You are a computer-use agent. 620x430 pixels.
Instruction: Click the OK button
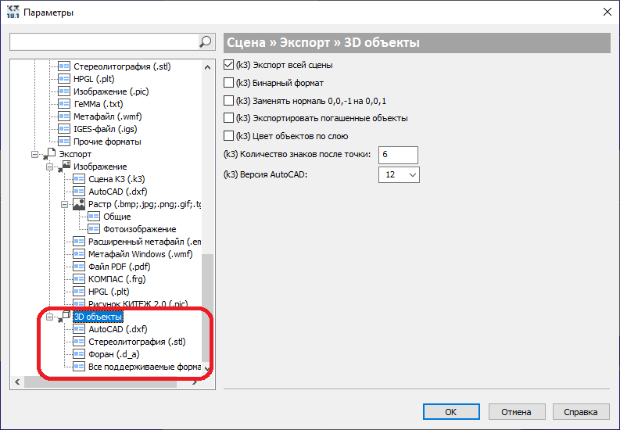click(x=451, y=412)
